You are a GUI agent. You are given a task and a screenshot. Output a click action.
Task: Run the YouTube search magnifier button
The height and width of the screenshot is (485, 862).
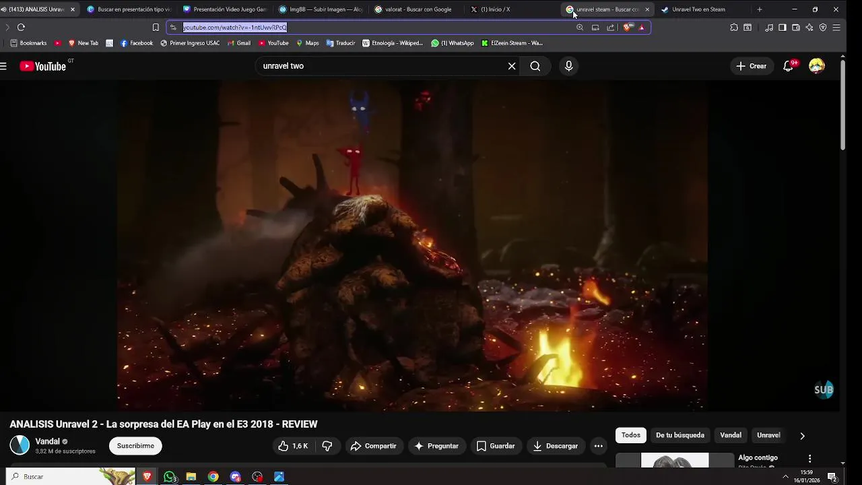click(x=535, y=66)
